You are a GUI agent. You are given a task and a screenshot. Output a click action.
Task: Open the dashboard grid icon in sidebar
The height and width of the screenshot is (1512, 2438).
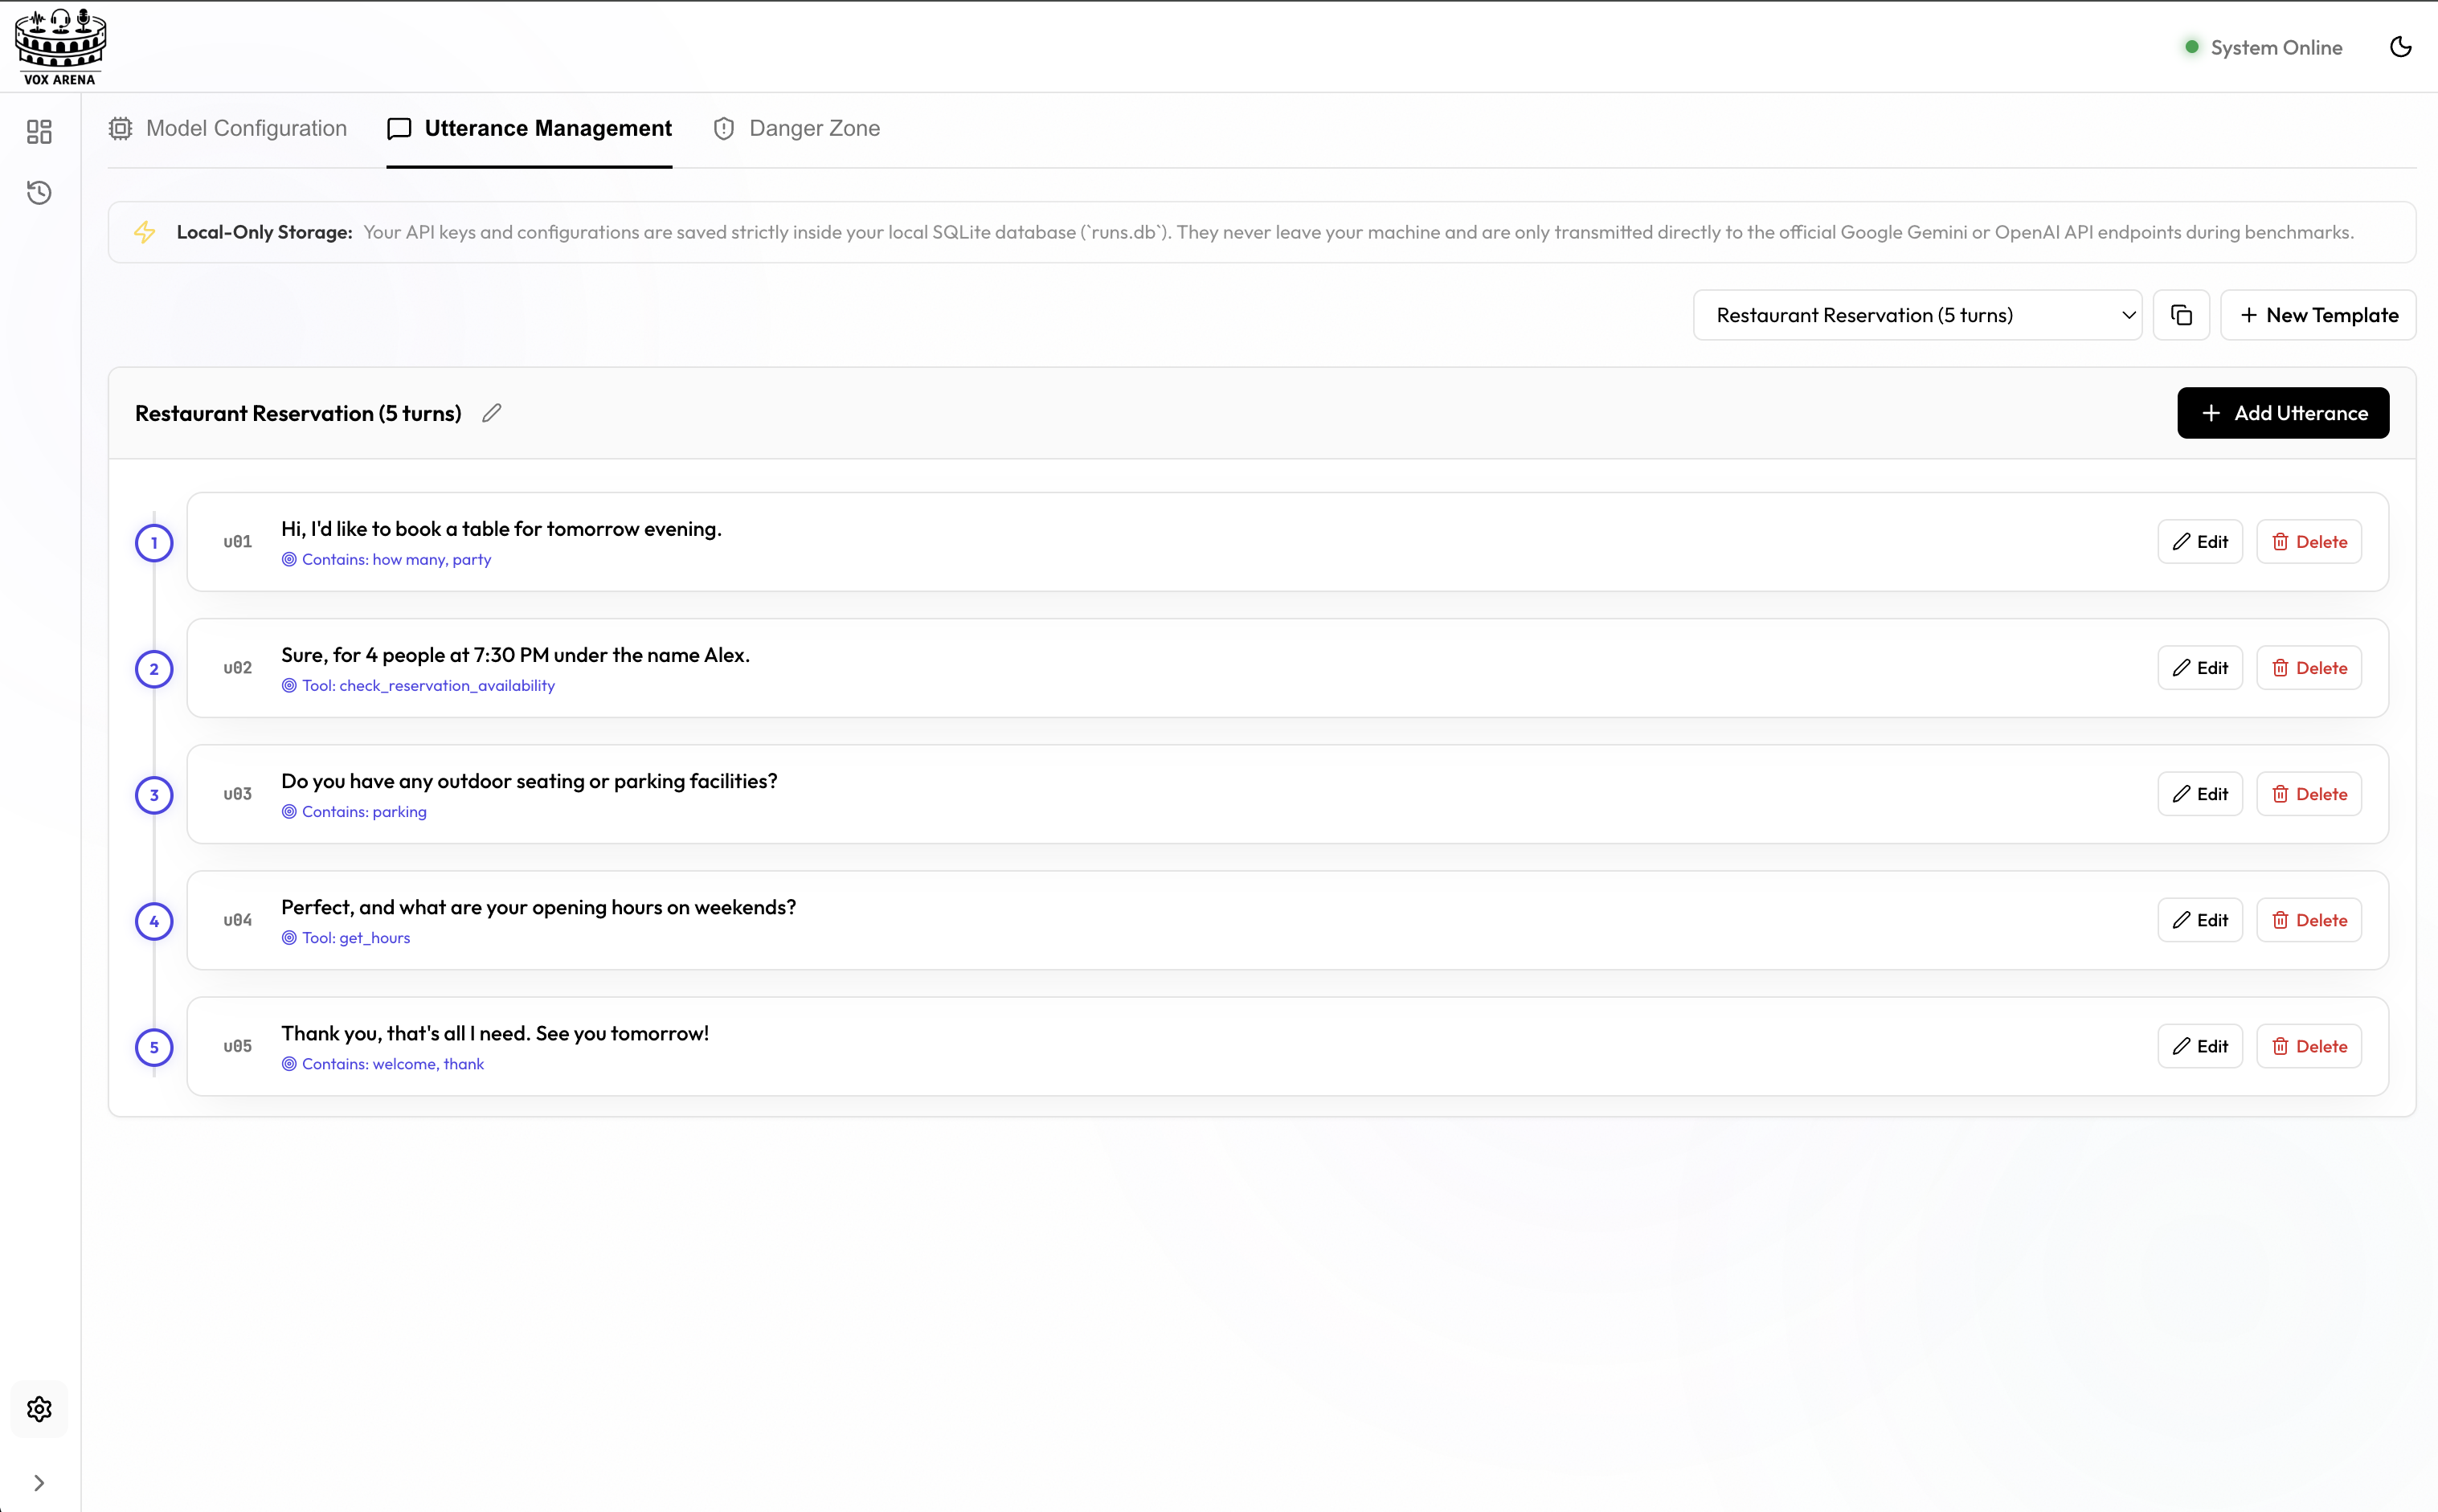[x=39, y=132]
